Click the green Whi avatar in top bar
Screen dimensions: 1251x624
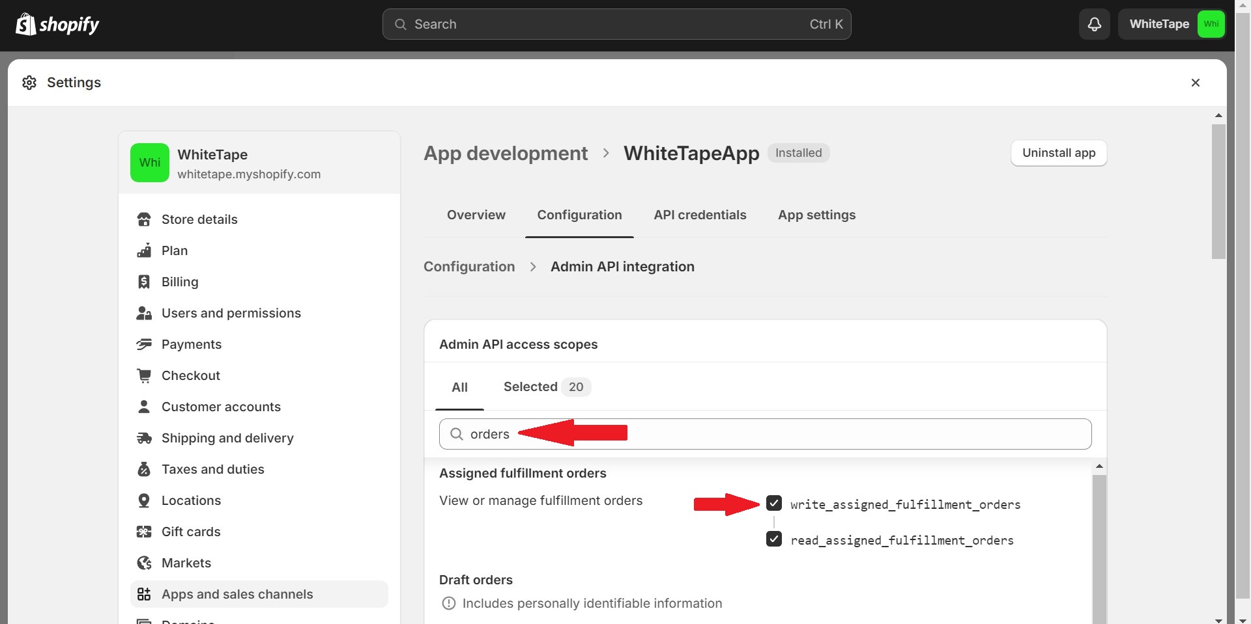(1211, 24)
